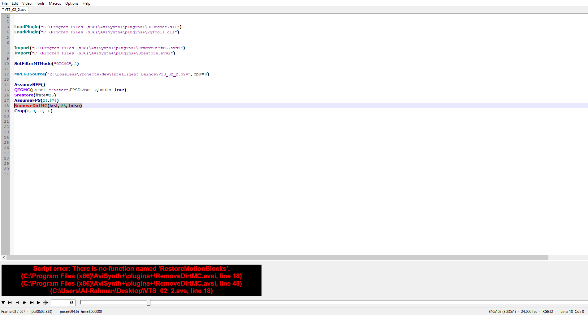Click the MPEG2Source line with d2v path
588x315 pixels.
[112, 74]
